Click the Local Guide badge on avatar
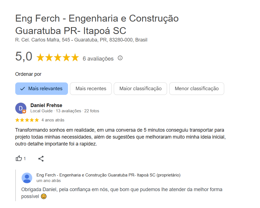 24,111
